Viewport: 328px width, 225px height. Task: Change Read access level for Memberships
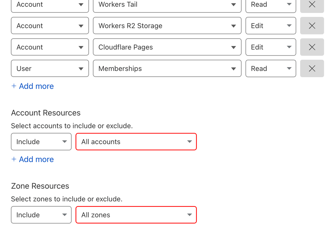click(x=271, y=69)
